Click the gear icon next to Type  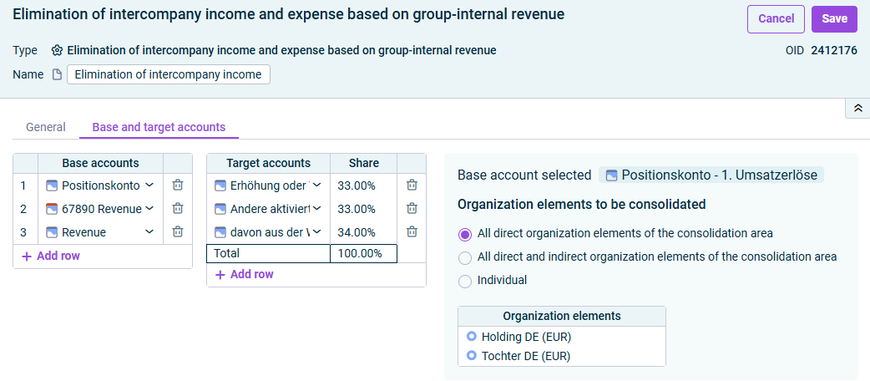pos(57,50)
